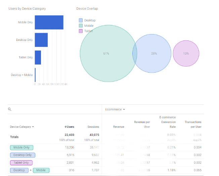Click the Desktop legend color swatch
Viewport: 219px width, 176px height.
tap(81, 20)
